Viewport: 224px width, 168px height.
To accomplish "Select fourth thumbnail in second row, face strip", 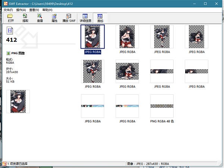I will (196, 71).
